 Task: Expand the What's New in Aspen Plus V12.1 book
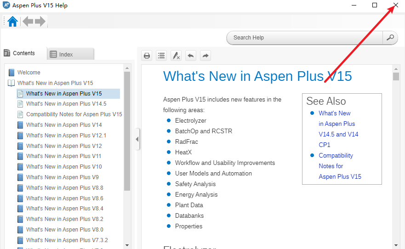coord(20,136)
